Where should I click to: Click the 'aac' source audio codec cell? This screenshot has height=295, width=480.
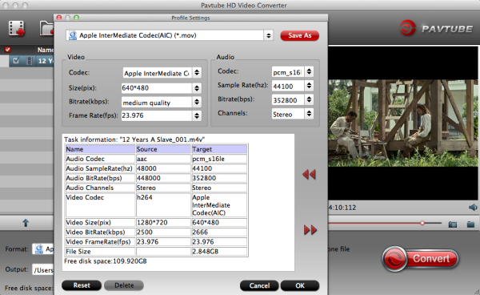click(x=163, y=159)
